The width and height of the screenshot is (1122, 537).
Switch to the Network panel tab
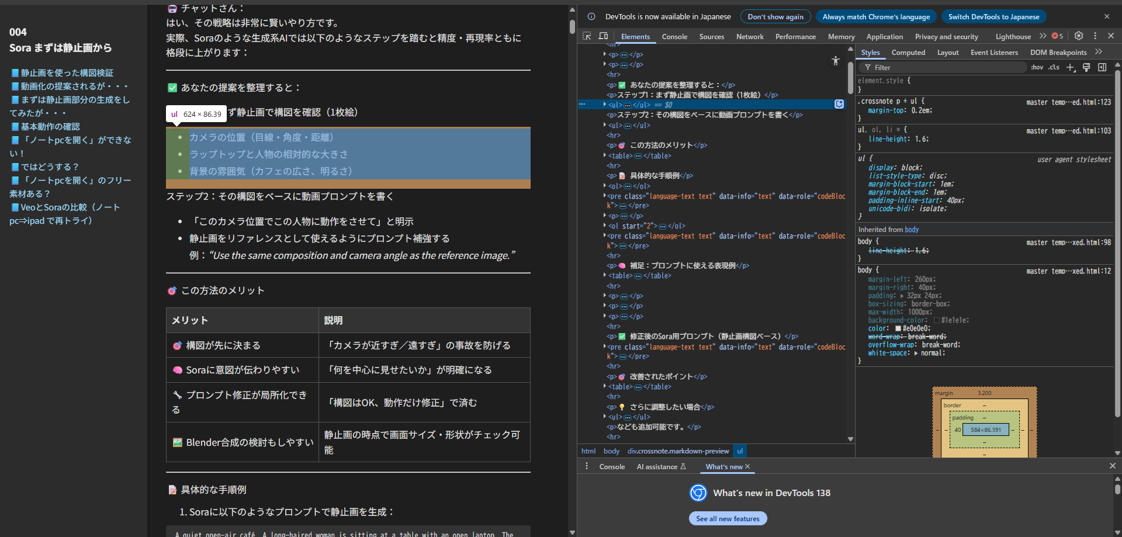coord(750,37)
